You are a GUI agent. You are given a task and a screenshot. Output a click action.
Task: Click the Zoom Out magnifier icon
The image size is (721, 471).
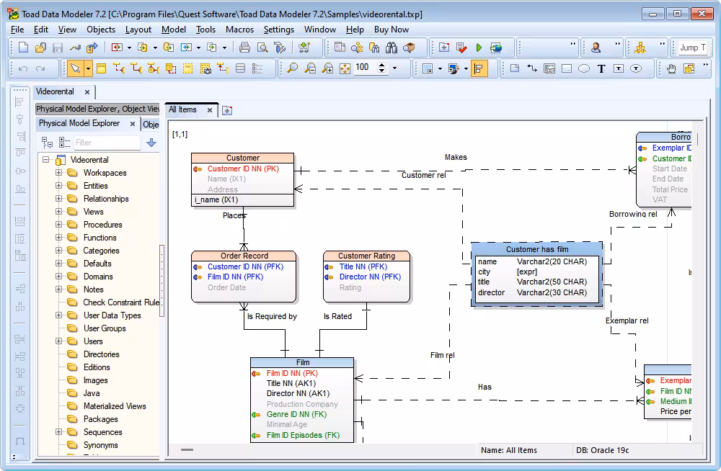pyautogui.click(x=310, y=69)
